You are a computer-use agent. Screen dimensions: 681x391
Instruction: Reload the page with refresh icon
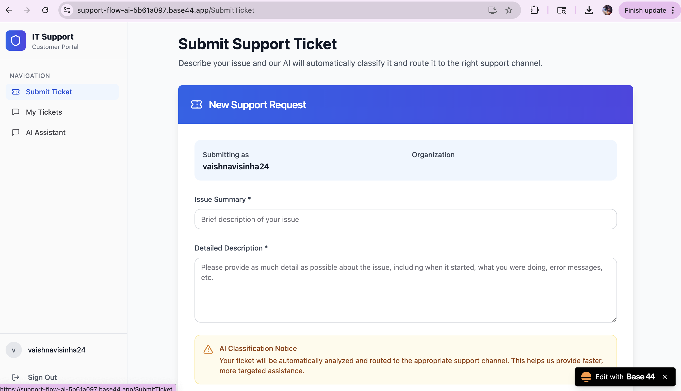coord(45,10)
